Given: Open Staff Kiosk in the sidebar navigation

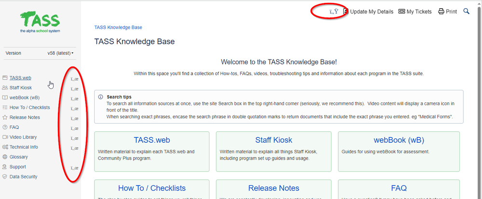Looking at the screenshot, I should [21, 88].
